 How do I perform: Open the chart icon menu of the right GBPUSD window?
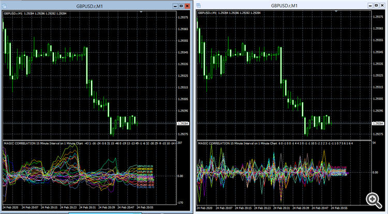(x=199, y=6)
